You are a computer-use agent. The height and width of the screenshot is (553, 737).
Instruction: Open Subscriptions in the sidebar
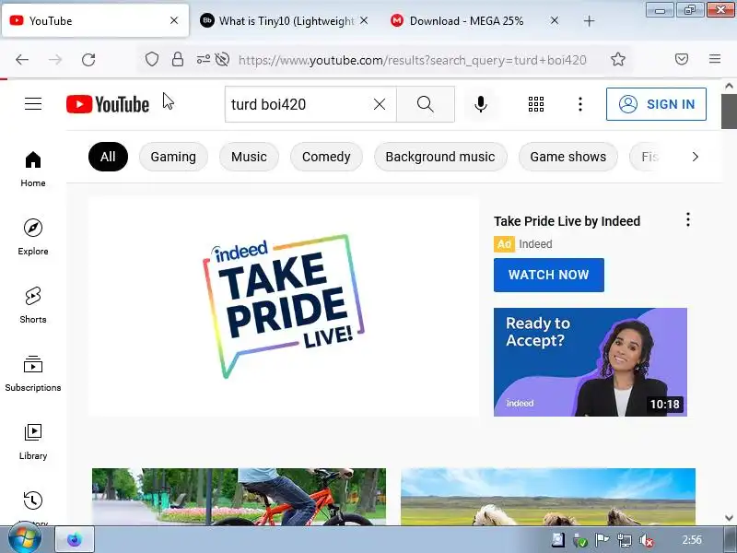(33, 373)
